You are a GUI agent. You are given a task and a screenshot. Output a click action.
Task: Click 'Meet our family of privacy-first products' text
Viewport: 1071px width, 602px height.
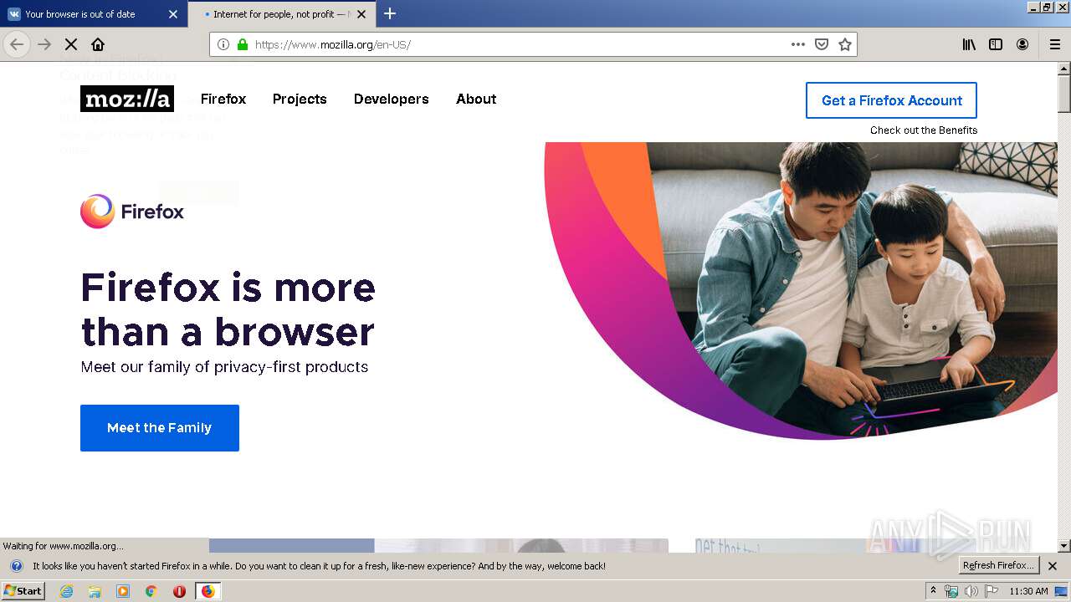[x=224, y=367]
